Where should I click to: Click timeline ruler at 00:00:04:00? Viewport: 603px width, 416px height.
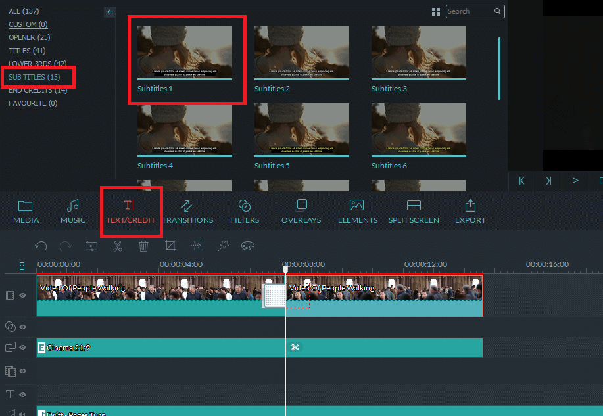pos(181,264)
